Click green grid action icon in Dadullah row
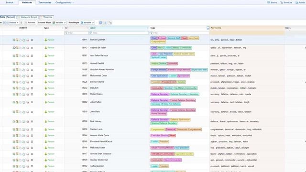Viewport: 306px width, 172px height. (14, 88)
